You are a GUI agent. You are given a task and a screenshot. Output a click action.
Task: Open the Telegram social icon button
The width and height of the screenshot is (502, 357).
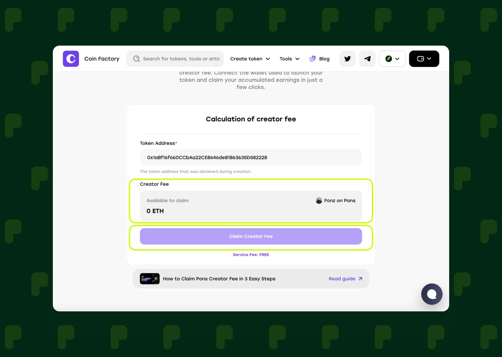click(367, 59)
